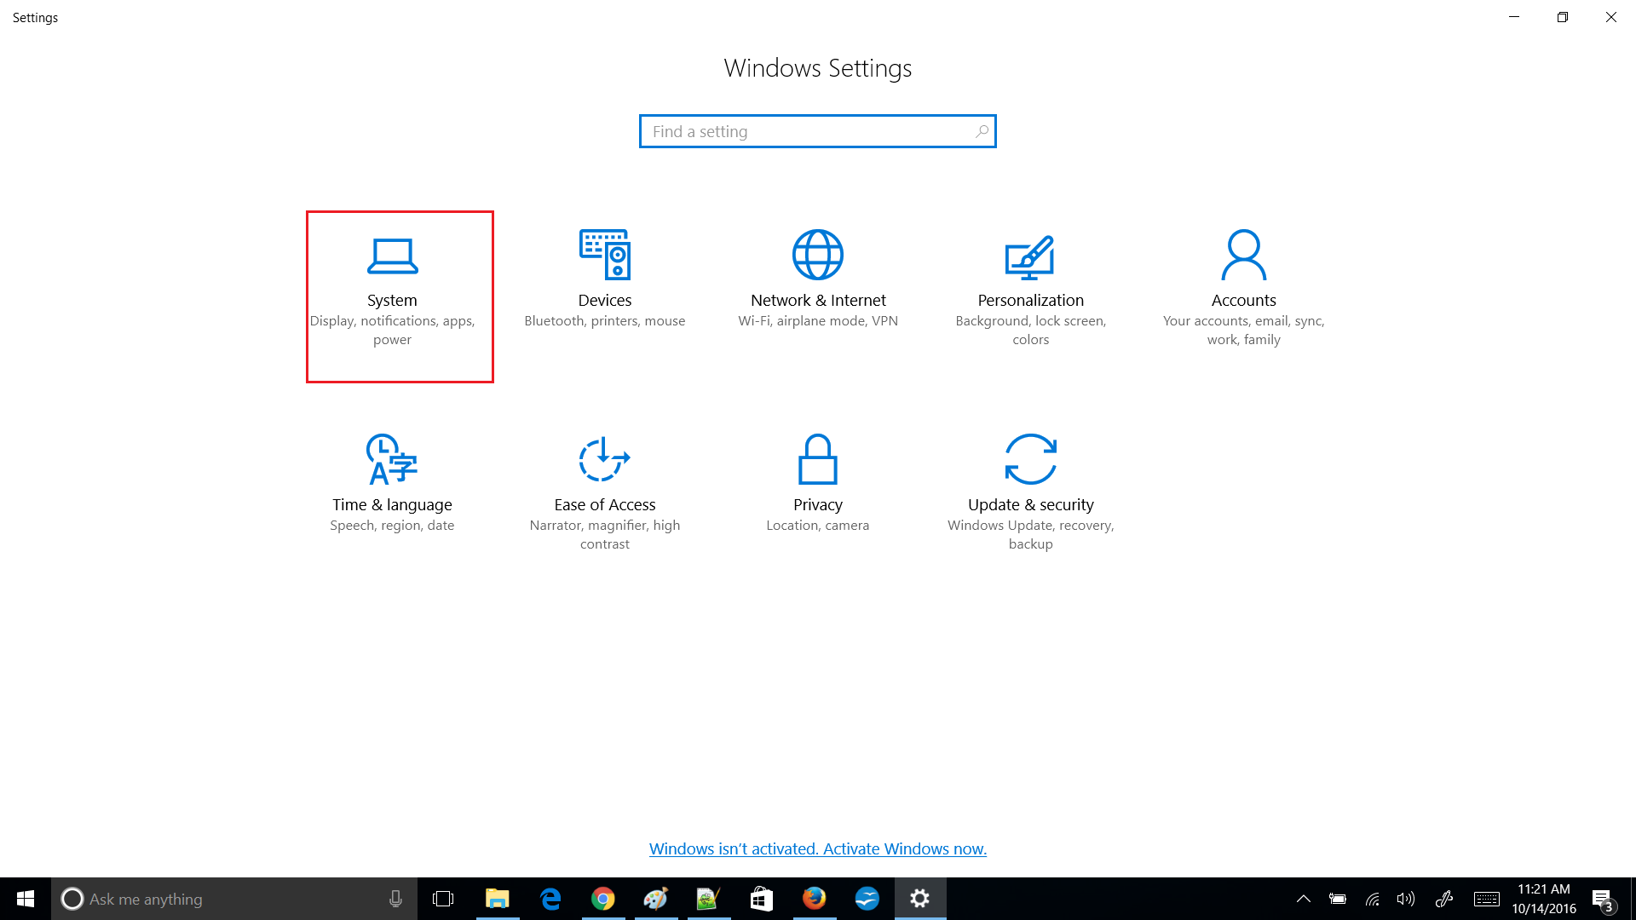
Task: Click the Ease of Access label
Action: [x=605, y=504]
